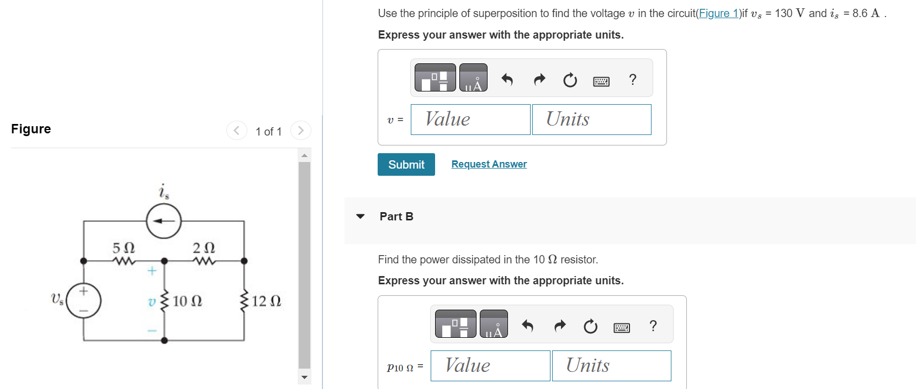Screen dimensions: 916x389
Task: Open Part A help with question mark
Action: tap(632, 80)
